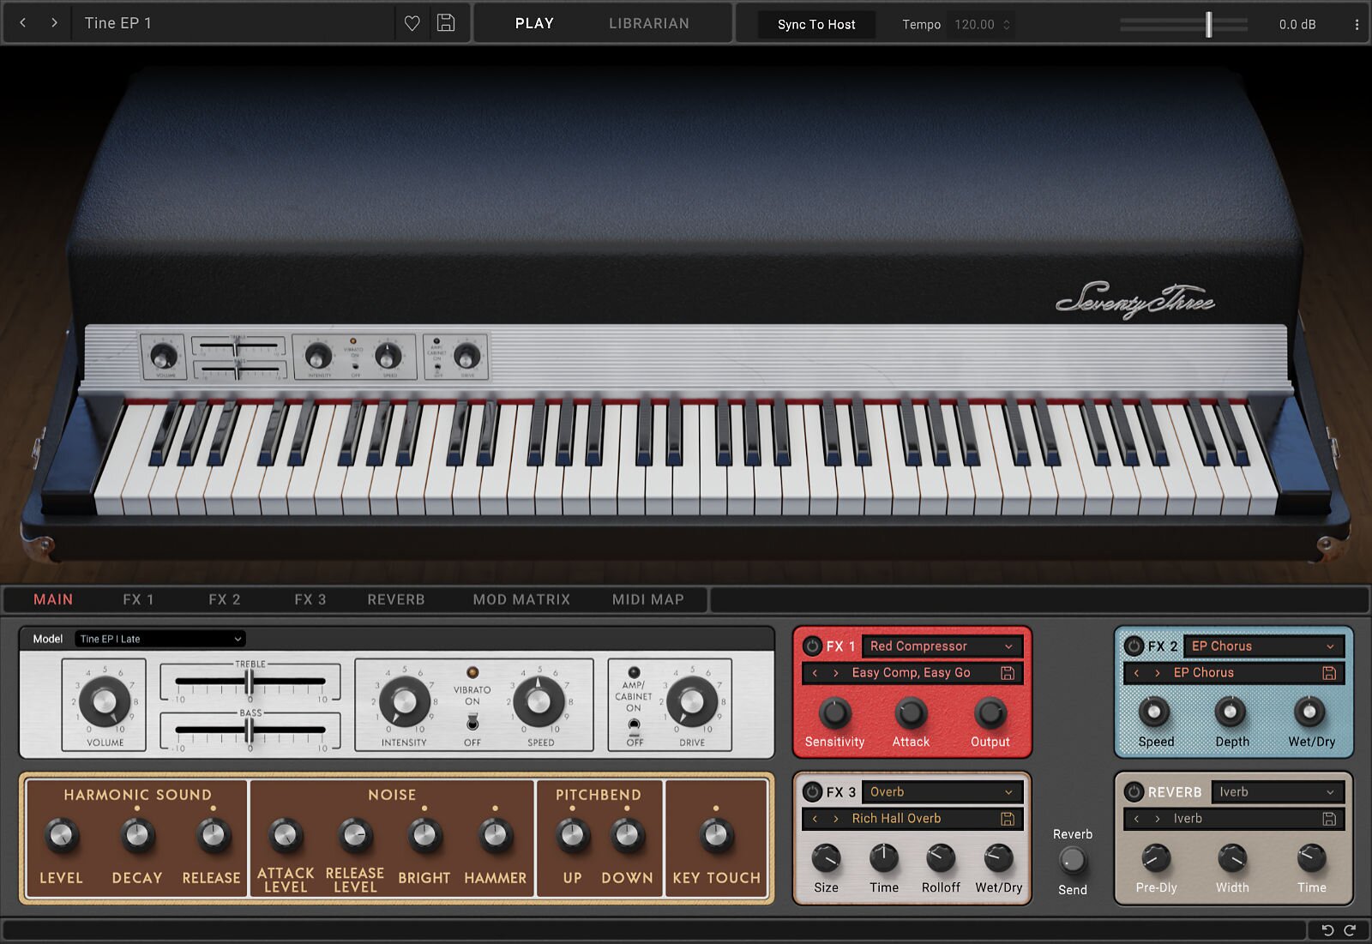Open the Model dropdown Tine EP I Late
The height and width of the screenshot is (944, 1372).
coord(160,639)
